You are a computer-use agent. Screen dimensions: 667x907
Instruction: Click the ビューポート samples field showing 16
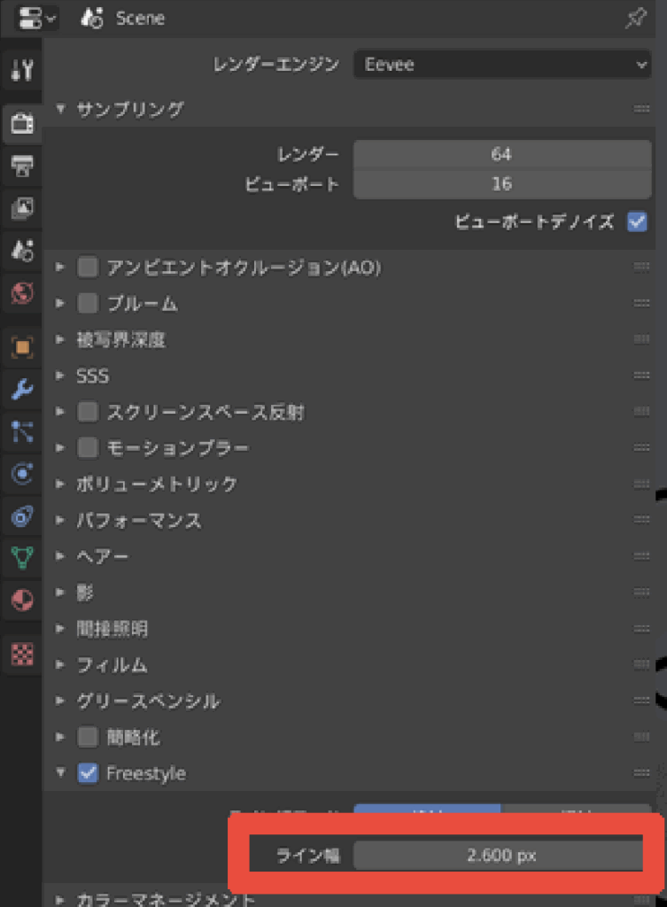[x=501, y=184]
